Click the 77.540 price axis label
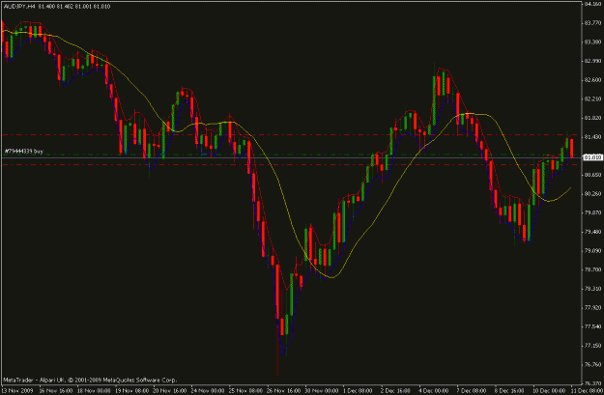The width and height of the screenshot is (604, 395). point(592,326)
